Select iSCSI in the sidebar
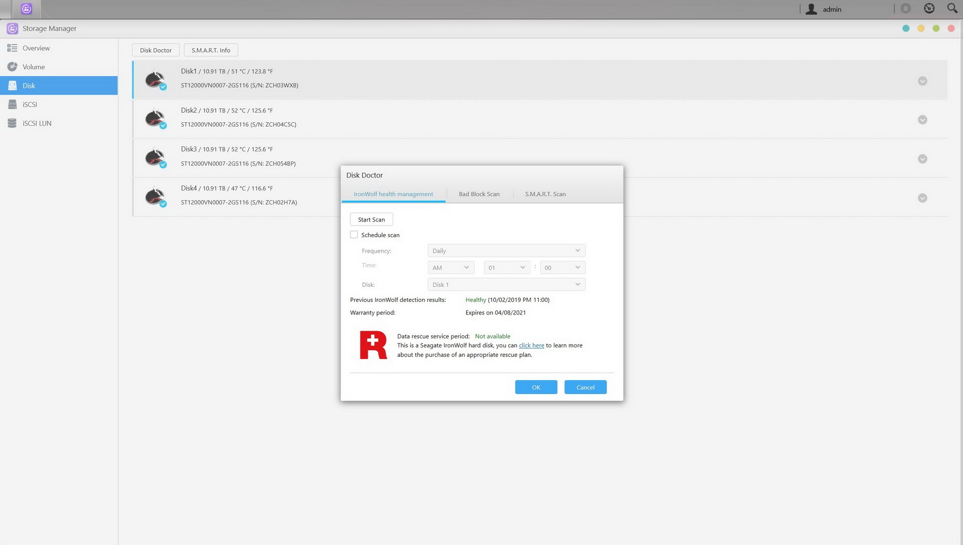The height and width of the screenshot is (545, 963). point(59,104)
